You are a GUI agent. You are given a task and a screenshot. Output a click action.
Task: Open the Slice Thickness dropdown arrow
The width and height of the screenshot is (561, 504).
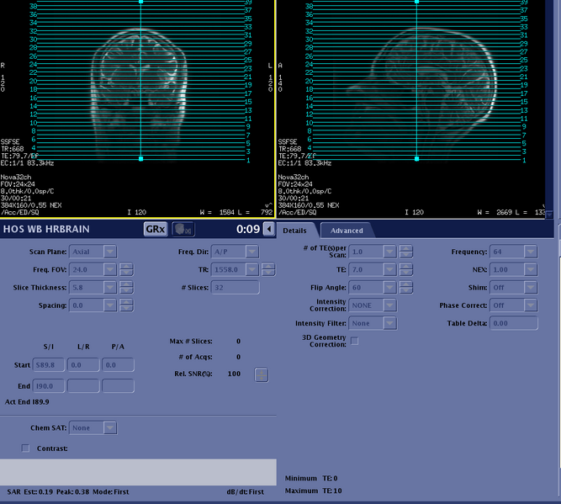click(x=110, y=288)
